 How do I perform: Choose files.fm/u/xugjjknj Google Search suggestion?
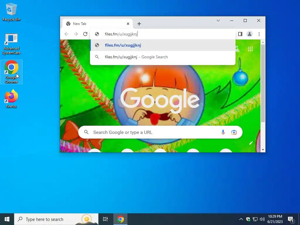163,57
